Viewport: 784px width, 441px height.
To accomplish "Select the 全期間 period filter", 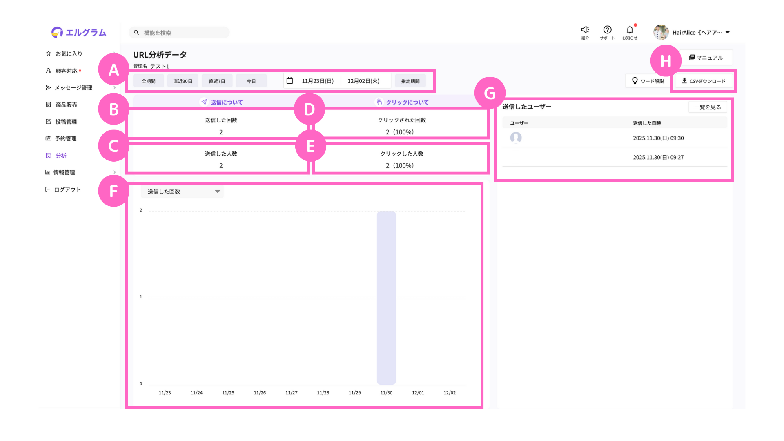I will tap(148, 81).
